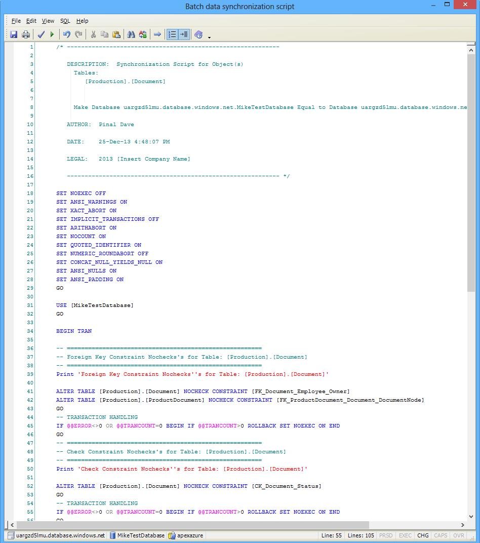This screenshot has height=543, width=480.
Task: Click the Print 'Check Constraint Nochecks' statement
Action: tap(182, 469)
